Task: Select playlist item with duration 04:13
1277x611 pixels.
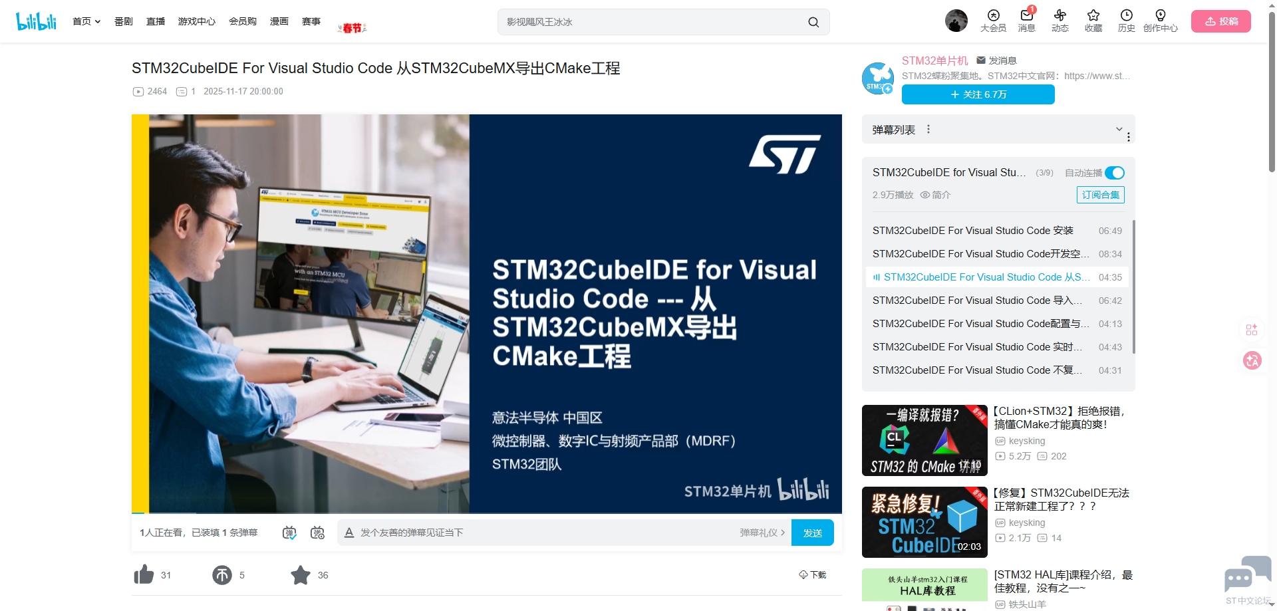Action: tap(997, 324)
